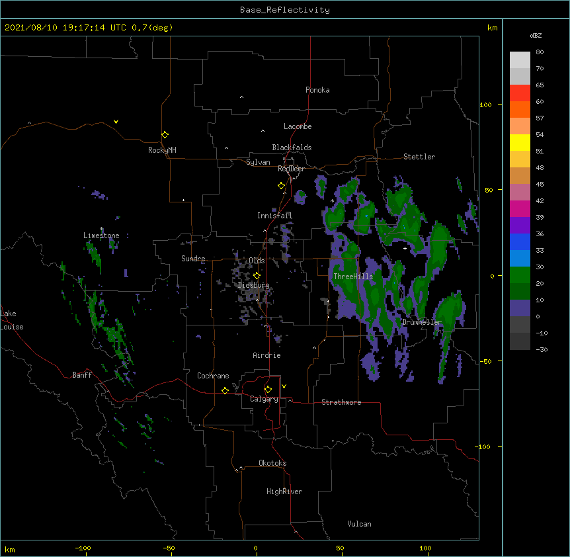Pick the red 60-65 dBZ legend color
This screenshot has width=570, height=557.
coord(520,93)
